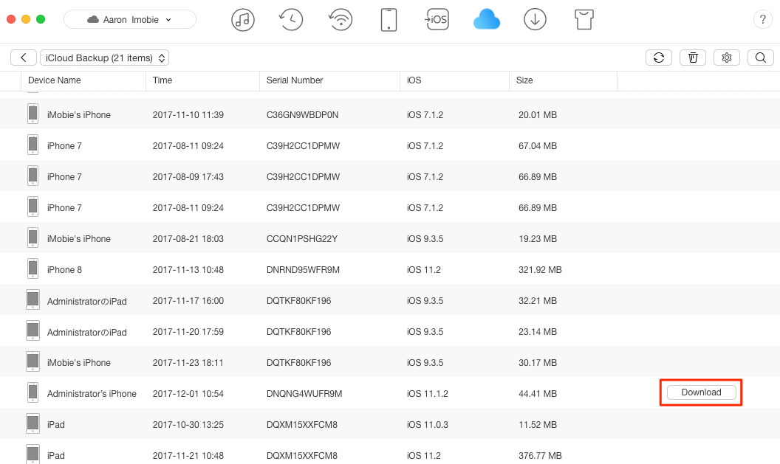
Task: Open the iOS Mover icon
Action: [x=437, y=20]
